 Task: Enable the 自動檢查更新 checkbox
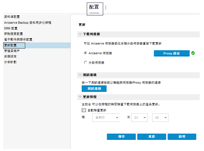point(84,110)
